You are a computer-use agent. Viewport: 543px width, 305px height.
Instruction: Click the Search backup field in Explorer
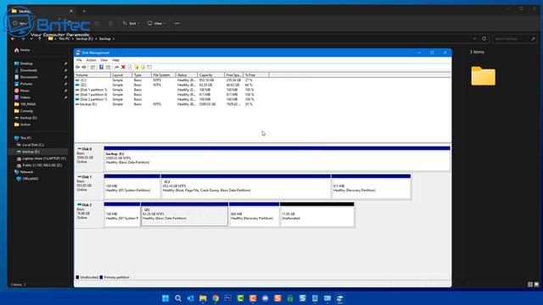click(x=514, y=39)
